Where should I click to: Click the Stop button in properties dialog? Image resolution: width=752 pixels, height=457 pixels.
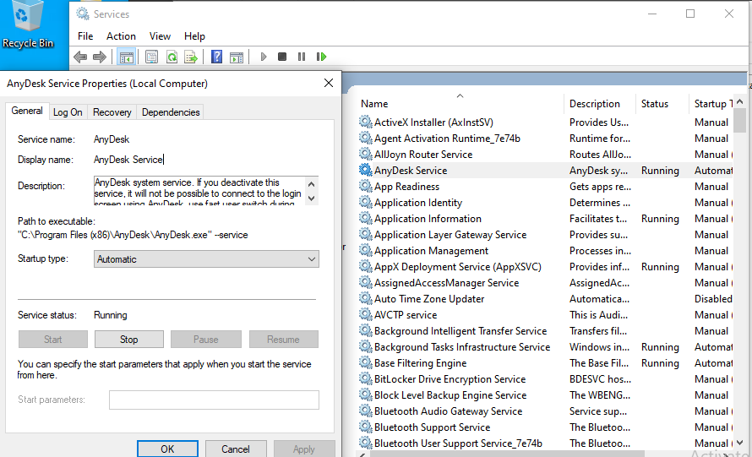point(129,339)
